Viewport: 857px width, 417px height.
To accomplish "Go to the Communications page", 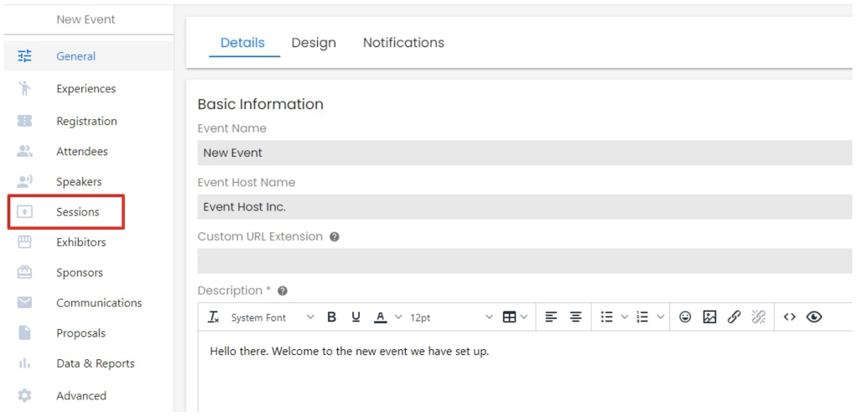I will pos(99,302).
